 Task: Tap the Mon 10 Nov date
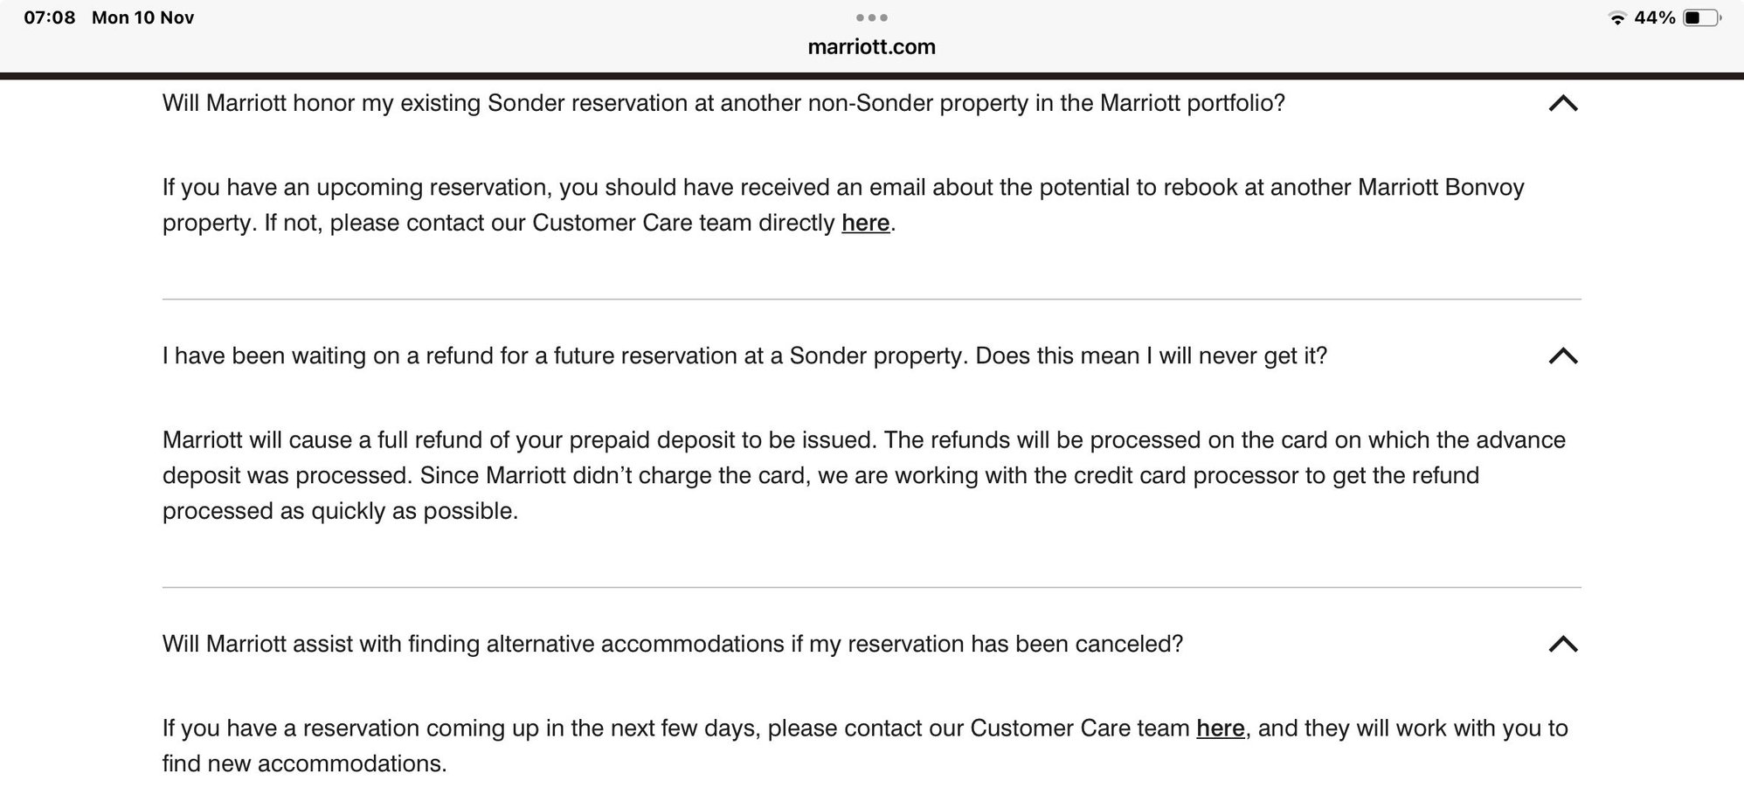[x=142, y=18]
